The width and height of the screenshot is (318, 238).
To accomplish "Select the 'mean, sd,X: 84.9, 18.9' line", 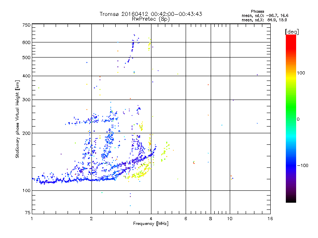I will coord(264,20).
